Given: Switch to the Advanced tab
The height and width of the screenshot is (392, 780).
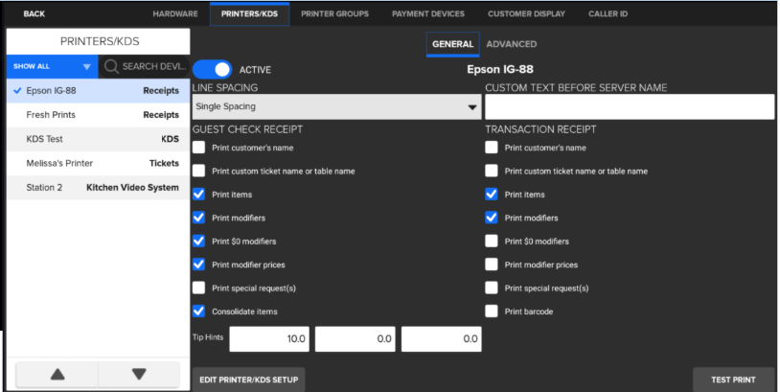Looking at the screenshot, I should pos(511,44).
